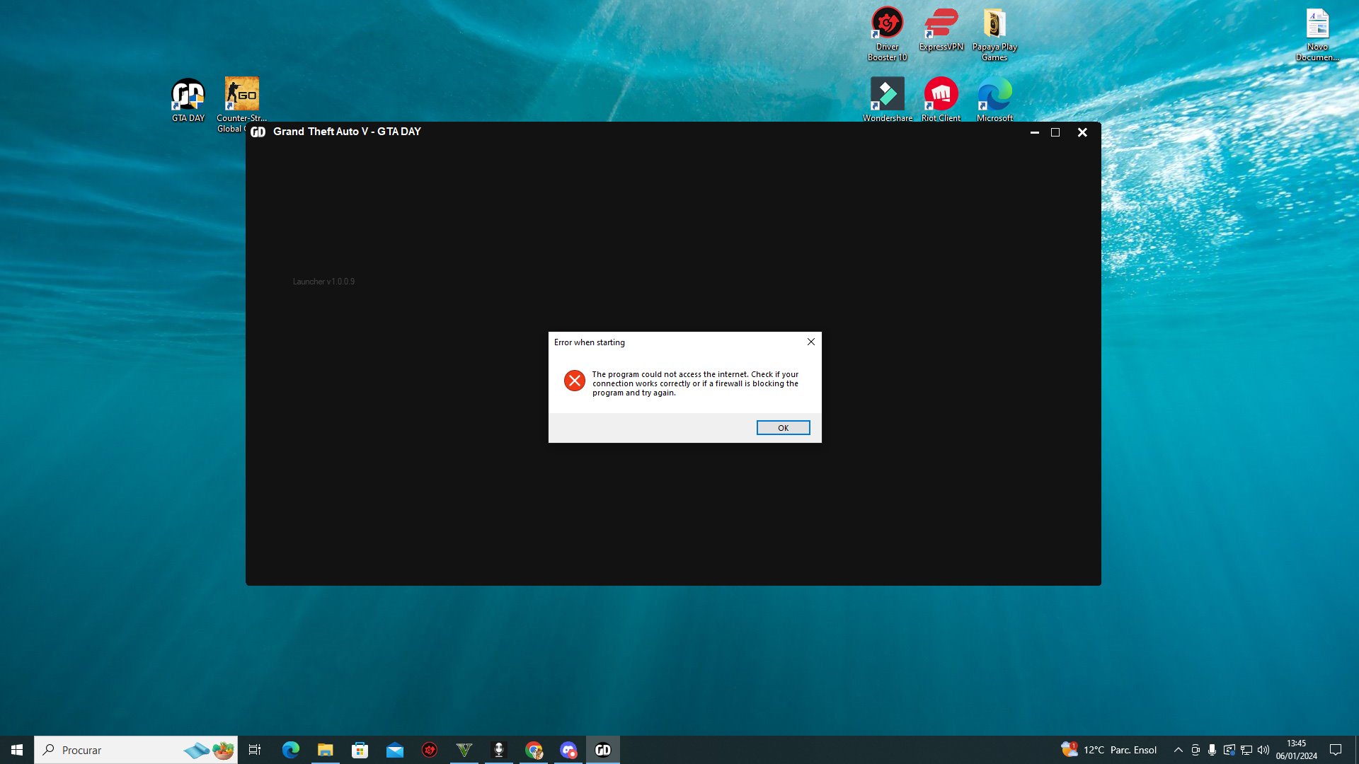Image resolution: width=1359 pixels, height=764 pixels.
Task: Launch ExpressVPN from desktop
Action: click(941, 25)
